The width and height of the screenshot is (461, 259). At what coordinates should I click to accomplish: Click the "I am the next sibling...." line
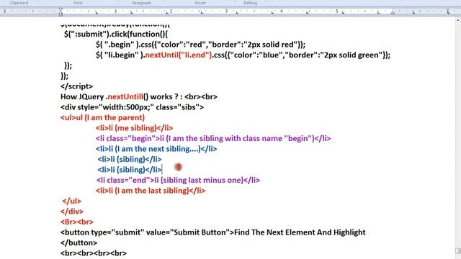coord(156,149)
